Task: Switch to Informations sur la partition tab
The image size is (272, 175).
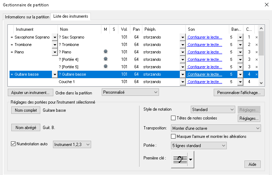Action: coord(27,17)
